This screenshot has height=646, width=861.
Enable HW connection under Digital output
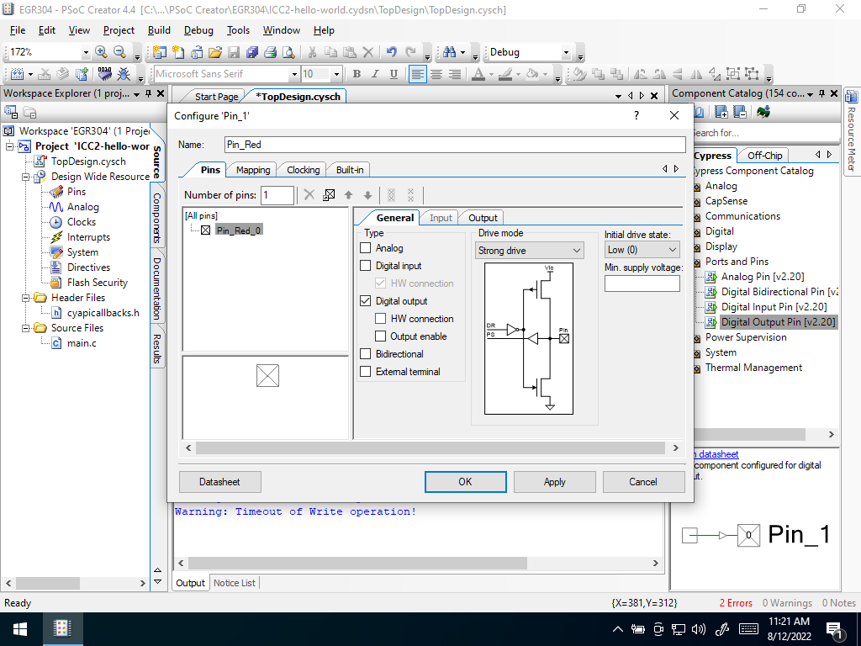click(x=381, y=319)
